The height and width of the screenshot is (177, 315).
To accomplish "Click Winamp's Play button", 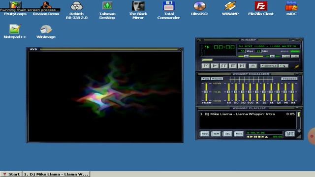I will click(215, 66).
